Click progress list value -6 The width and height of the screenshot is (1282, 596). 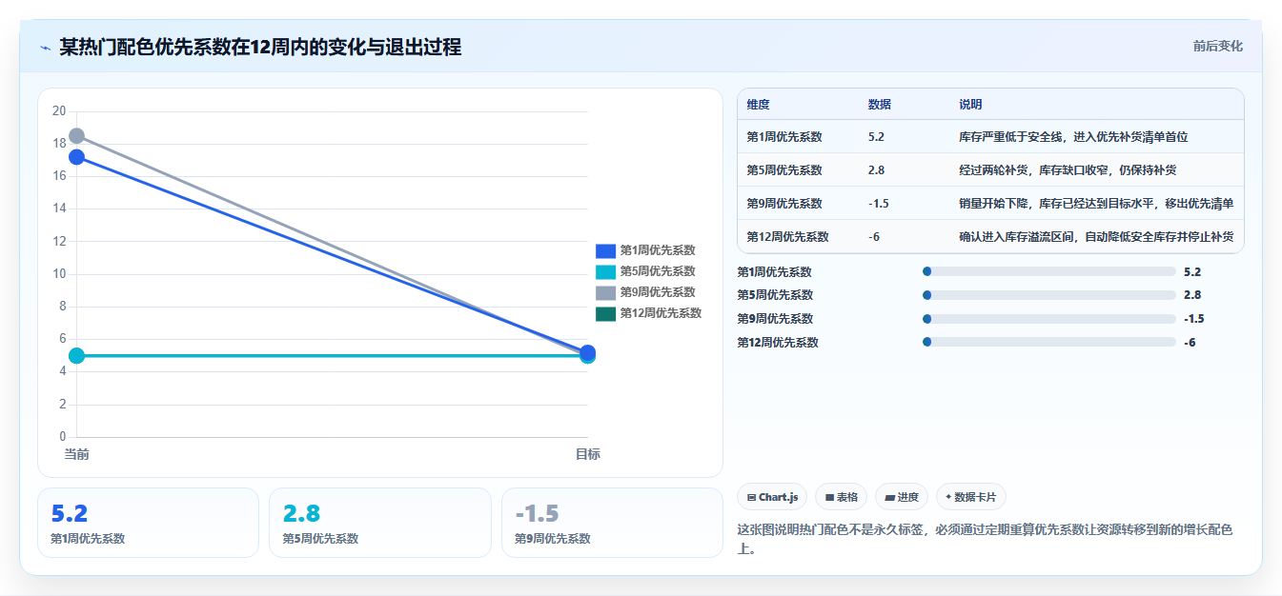[x=1190, y=342]
